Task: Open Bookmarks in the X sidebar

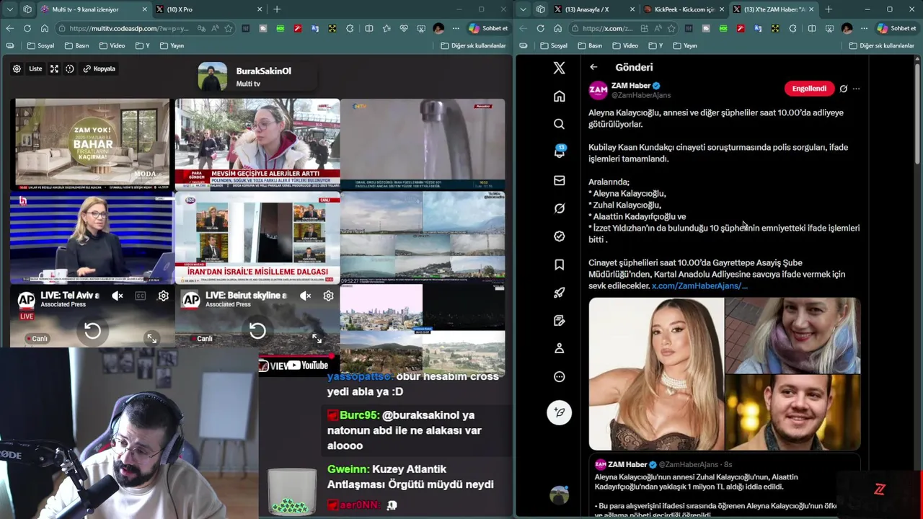Action: pos(559,265)
